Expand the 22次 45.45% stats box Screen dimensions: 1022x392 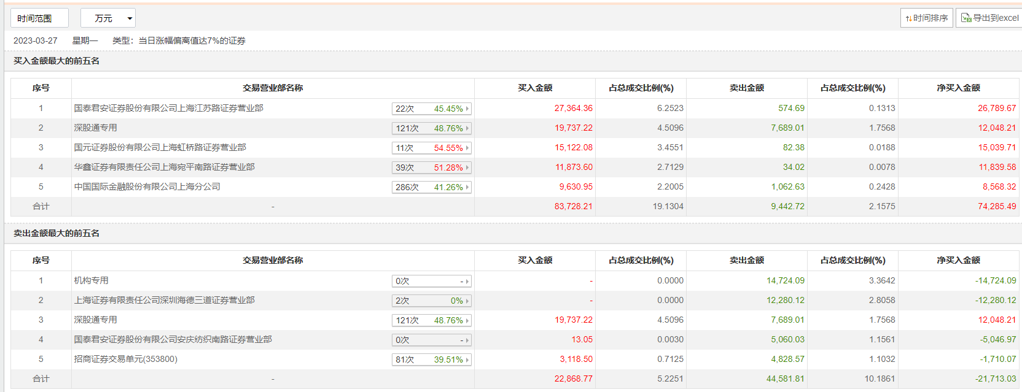tap(431, 109)
